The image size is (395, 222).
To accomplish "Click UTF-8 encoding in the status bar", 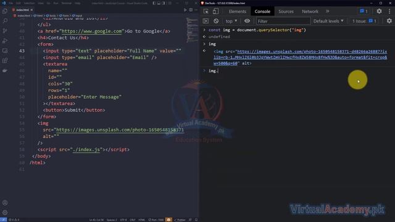I will (x=123, y=220).
